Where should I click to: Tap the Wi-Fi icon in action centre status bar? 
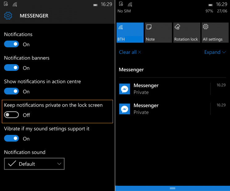(130, 5)
